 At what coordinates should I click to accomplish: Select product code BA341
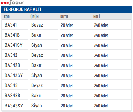11,25
